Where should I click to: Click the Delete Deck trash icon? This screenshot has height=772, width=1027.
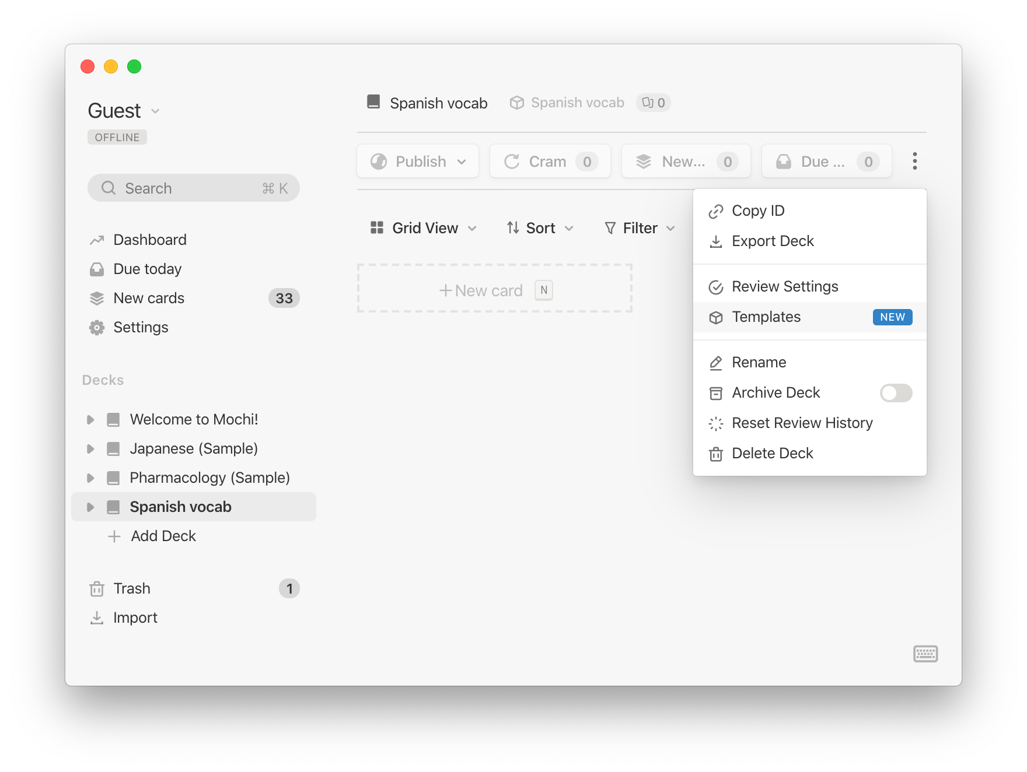coord(716,454)
